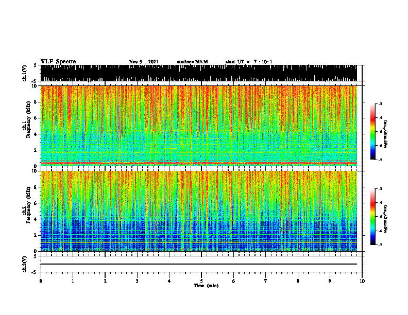This screenshot has width=408, height=315.
Task: Click the time-axis tick label "7"
Action: 266,281
